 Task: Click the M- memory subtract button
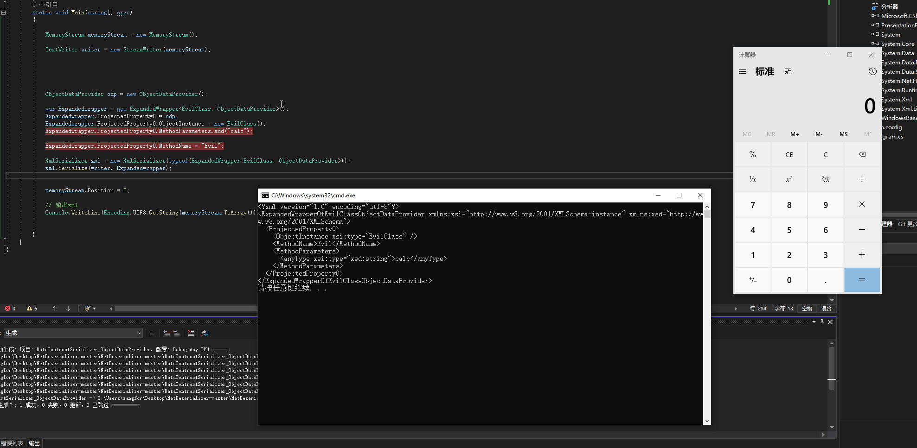[x=819, y=134]
